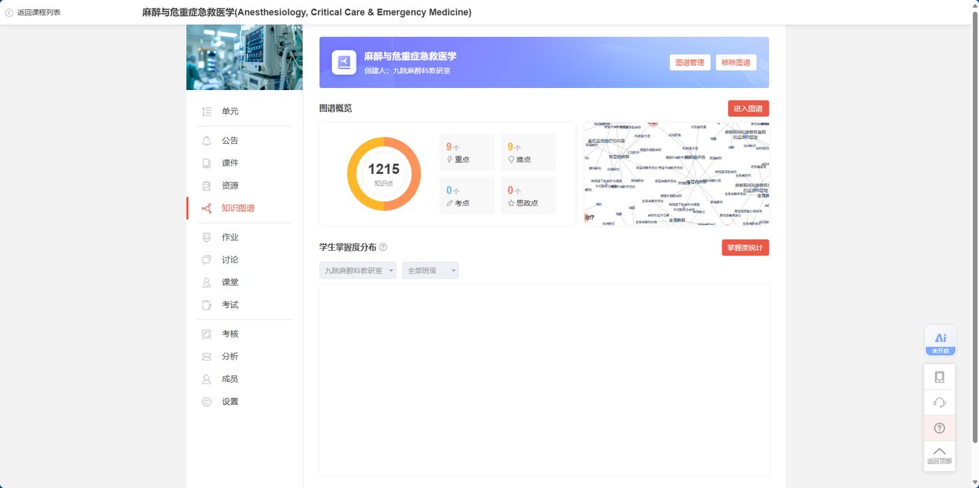
Task: Click the 学生掌握度分布 section heading
Action: tap(348, 247)
